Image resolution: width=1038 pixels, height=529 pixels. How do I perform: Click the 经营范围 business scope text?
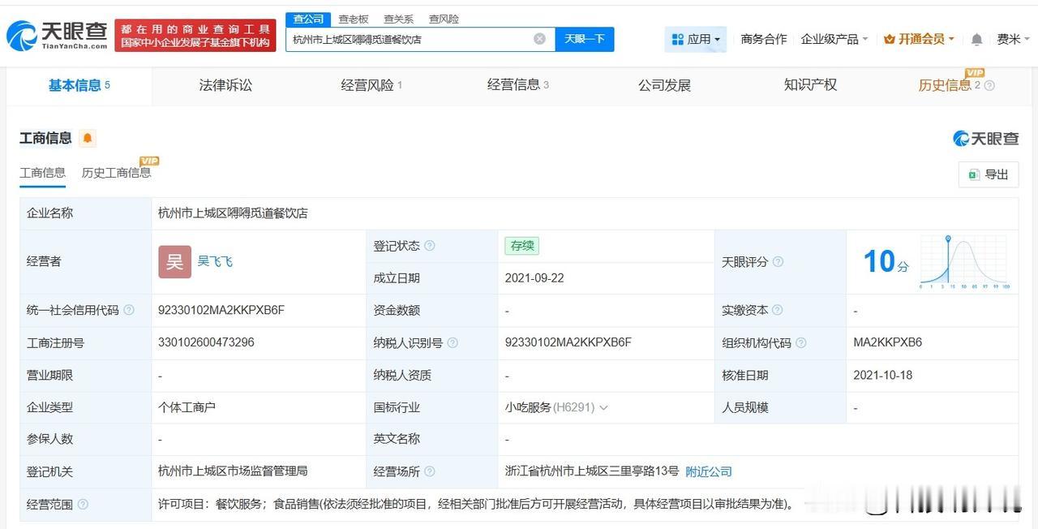[475, 504]
